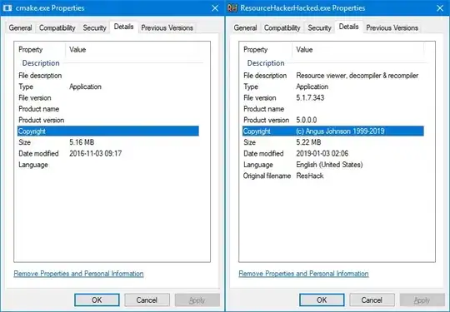Select Date modified 2016-11-03 row
Viewport: 450px width, 312px height.
point(108,154)
